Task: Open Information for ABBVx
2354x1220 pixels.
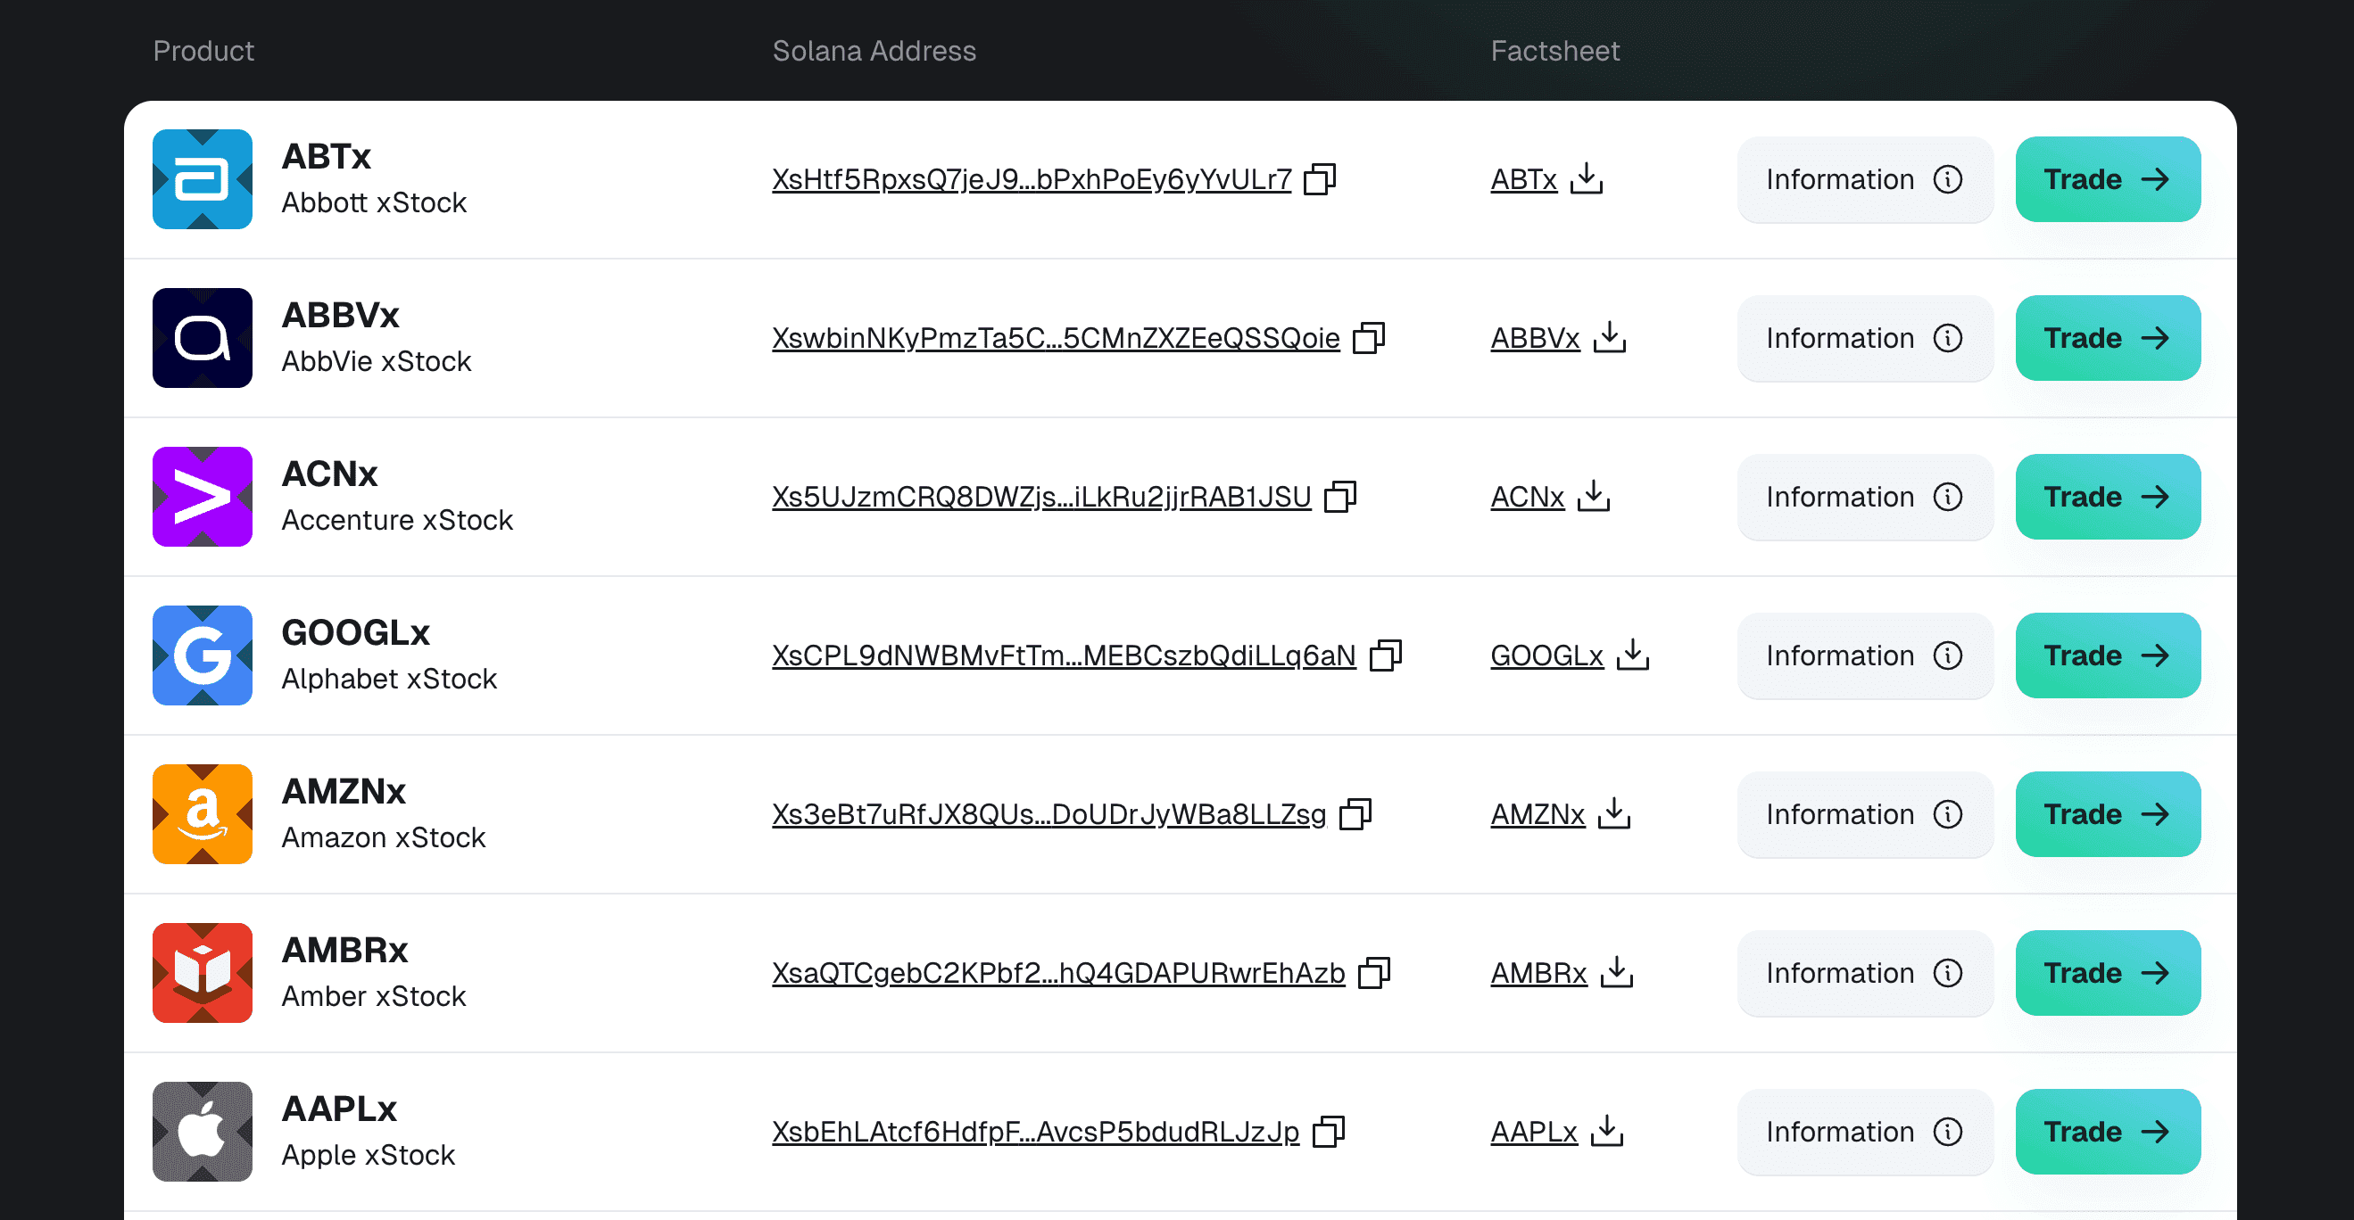Action: (1864, 338)
